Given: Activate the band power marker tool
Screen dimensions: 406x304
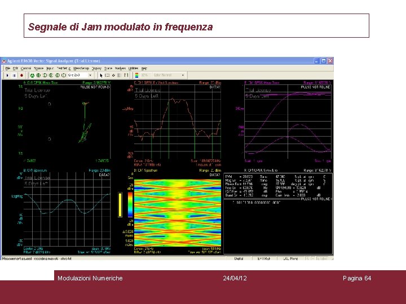Looking at the screenshot, I should tap(119, 75).
